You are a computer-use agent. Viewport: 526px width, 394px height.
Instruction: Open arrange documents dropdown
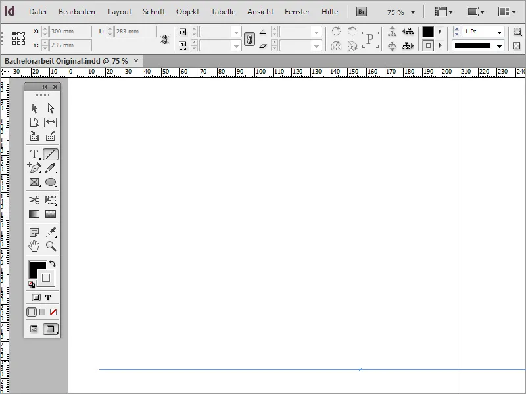click(507, 12)
